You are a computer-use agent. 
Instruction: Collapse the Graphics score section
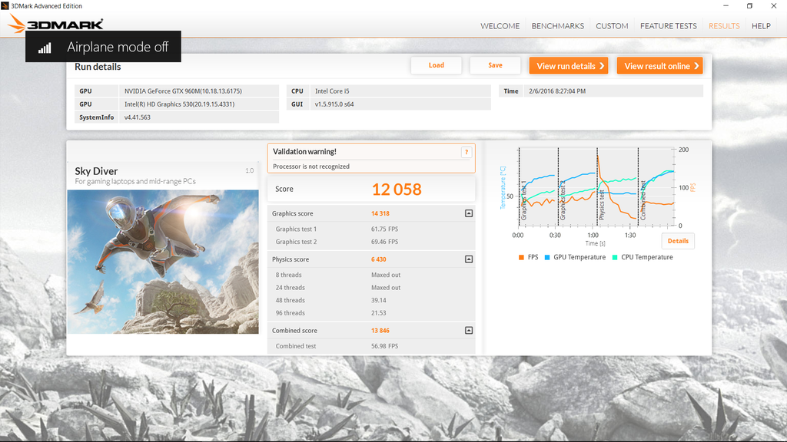point(469,213)
